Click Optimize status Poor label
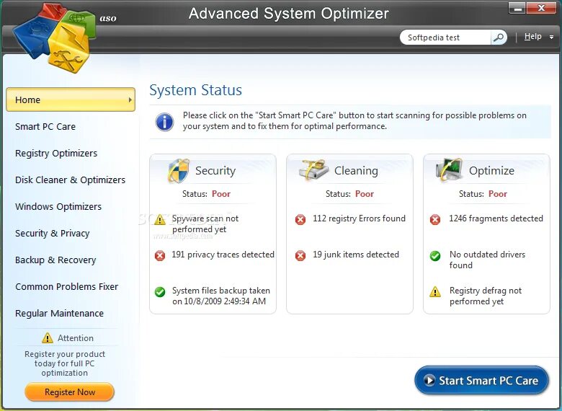562x411 pixels. [498, 194]
